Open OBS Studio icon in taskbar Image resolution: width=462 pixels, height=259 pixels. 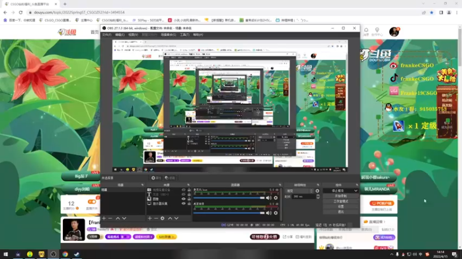pyautogui.click(x=53, y=254)
